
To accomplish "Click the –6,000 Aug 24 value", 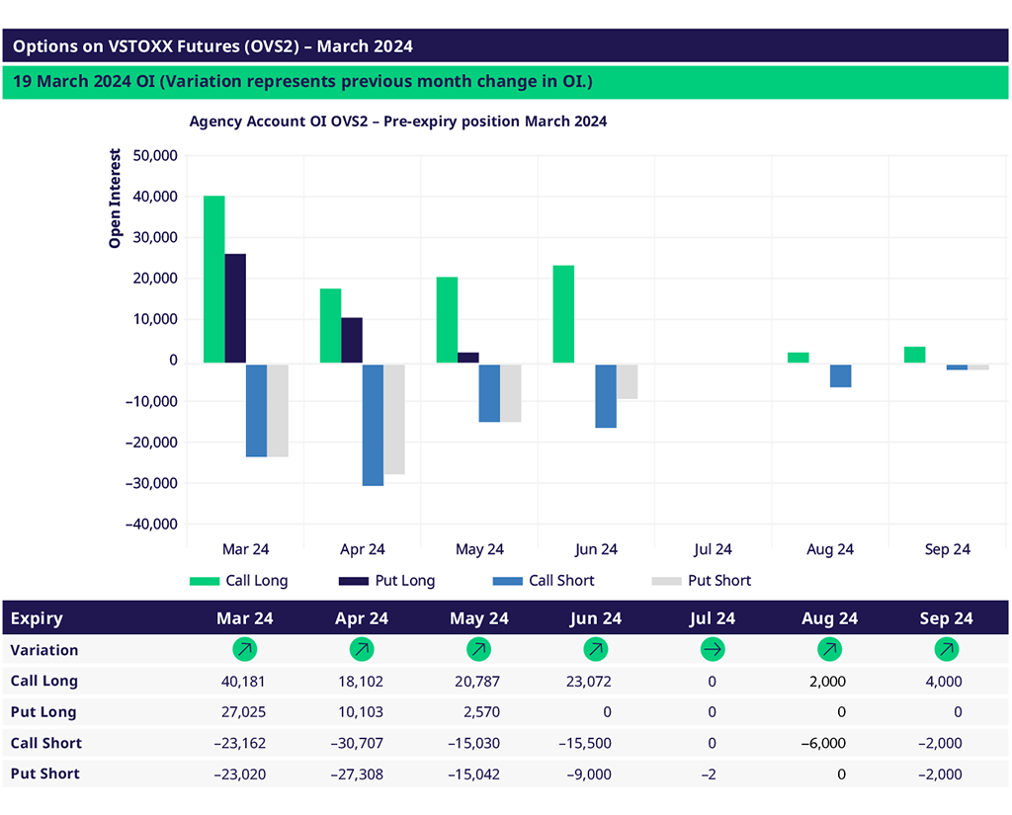I will (823, 743).
